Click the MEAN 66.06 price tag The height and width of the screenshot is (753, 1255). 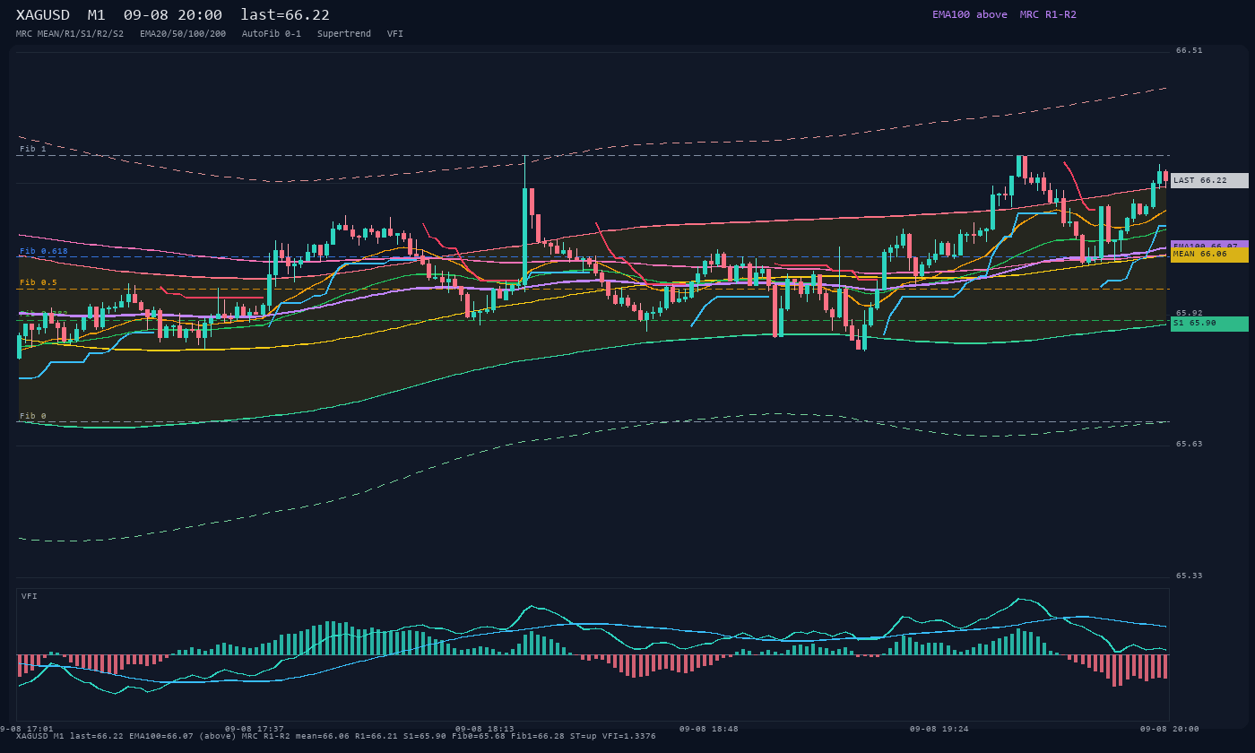coord(1209,255)
